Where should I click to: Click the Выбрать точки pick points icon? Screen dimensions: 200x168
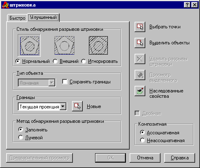[140, 27]
